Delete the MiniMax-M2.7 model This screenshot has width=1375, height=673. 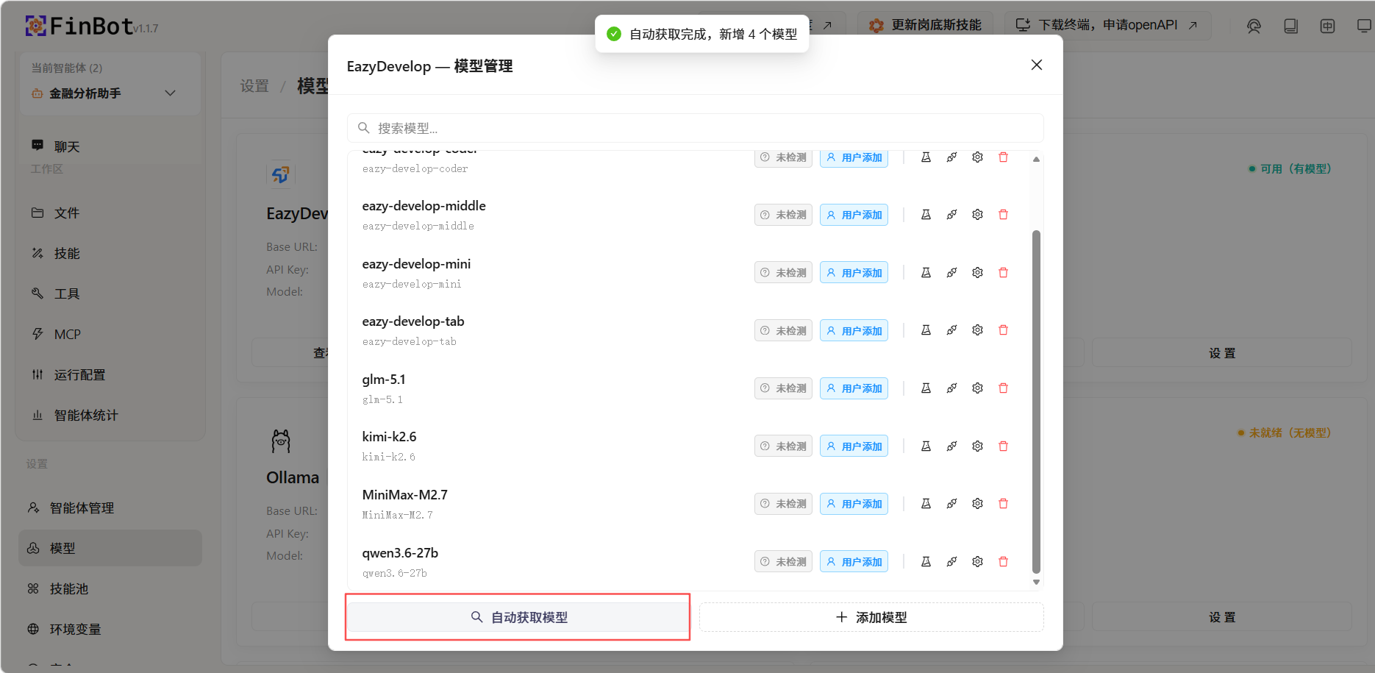(1003, 504)
